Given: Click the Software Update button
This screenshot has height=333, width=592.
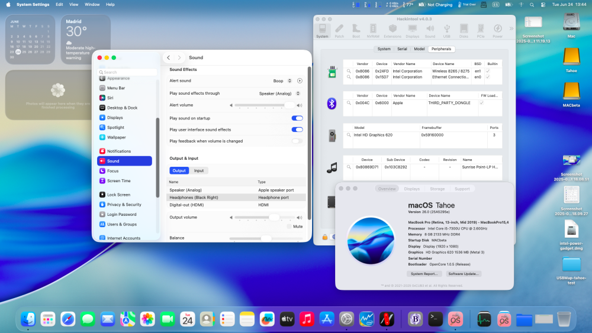Looking at the screenshot, I should (464, 274).
